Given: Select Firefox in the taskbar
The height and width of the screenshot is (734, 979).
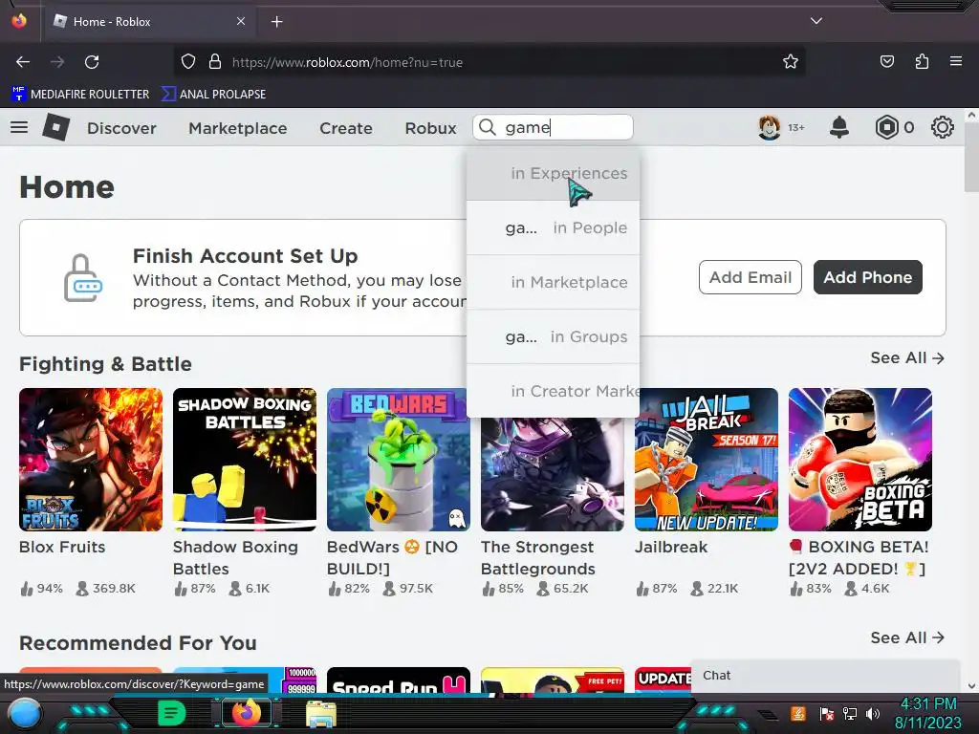Looking at the screenshot, I should (246, 713).
